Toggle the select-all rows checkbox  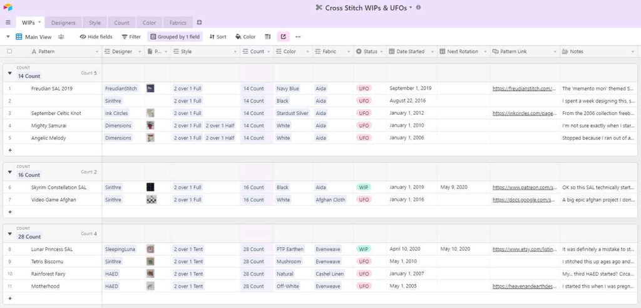tap(9, 51)
